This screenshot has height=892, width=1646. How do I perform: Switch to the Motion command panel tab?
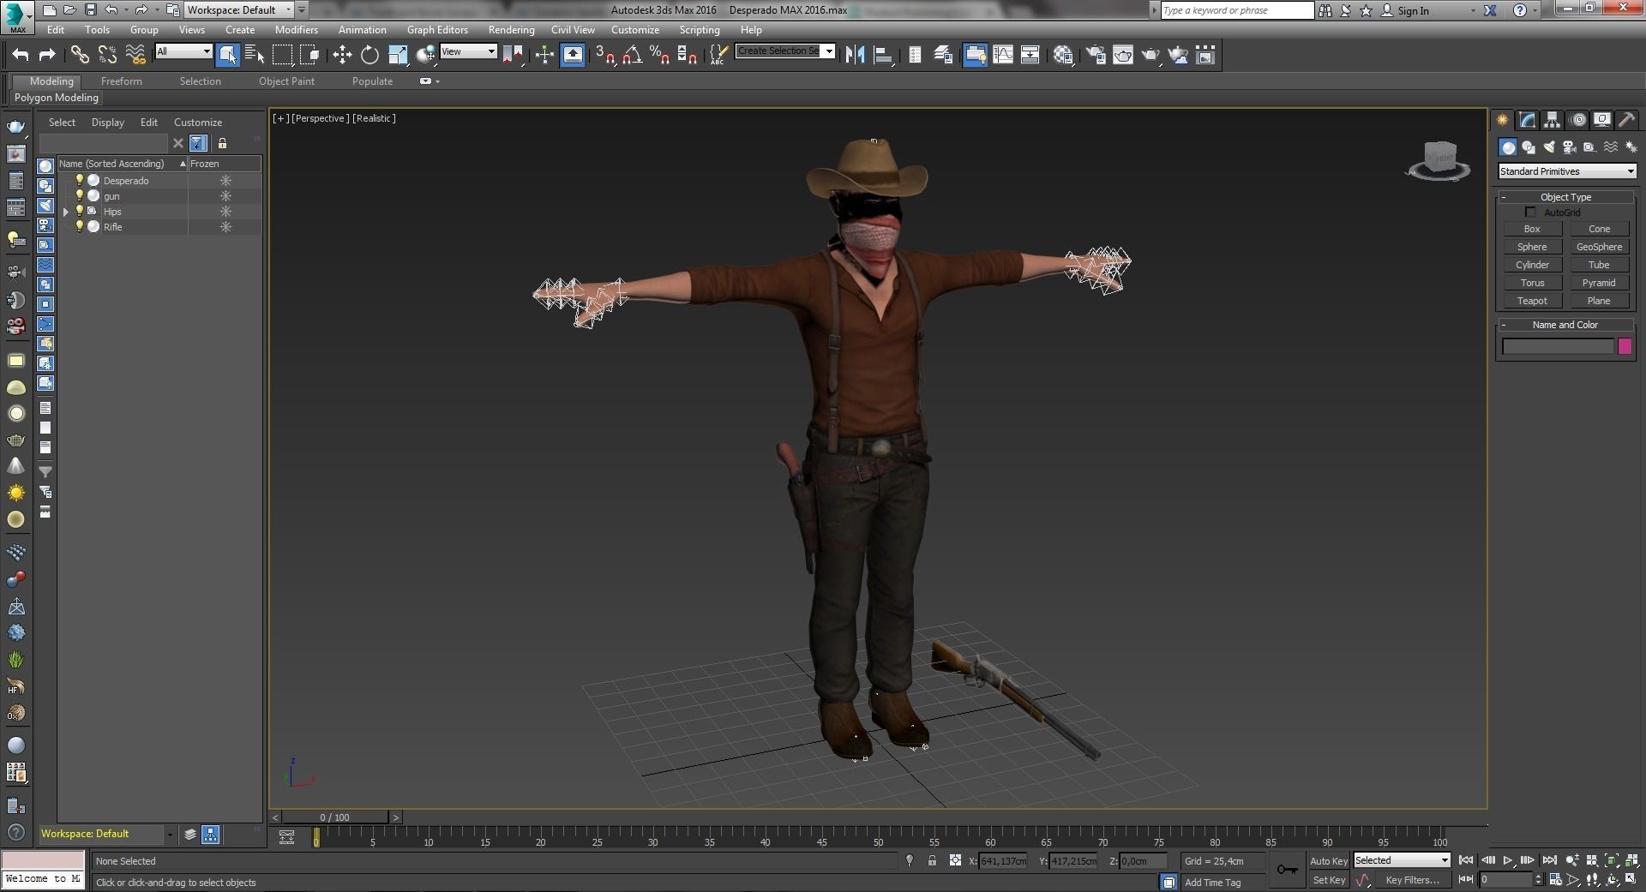coord(1577,120)
